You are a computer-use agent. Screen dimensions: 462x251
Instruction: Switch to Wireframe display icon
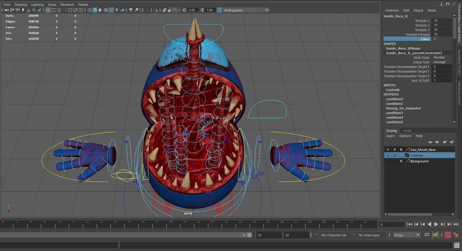(89, 10)
